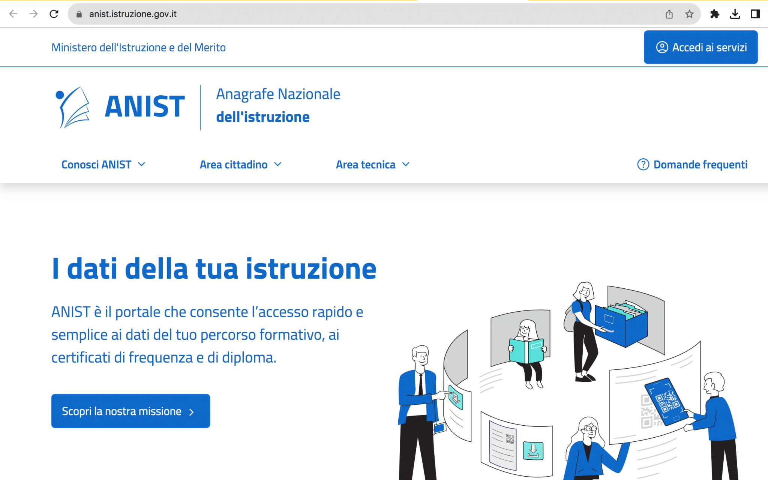Click the Accedi ai servizi button
Screen dimensions: 768x480
pyautogui.click(x=700, y=47)
